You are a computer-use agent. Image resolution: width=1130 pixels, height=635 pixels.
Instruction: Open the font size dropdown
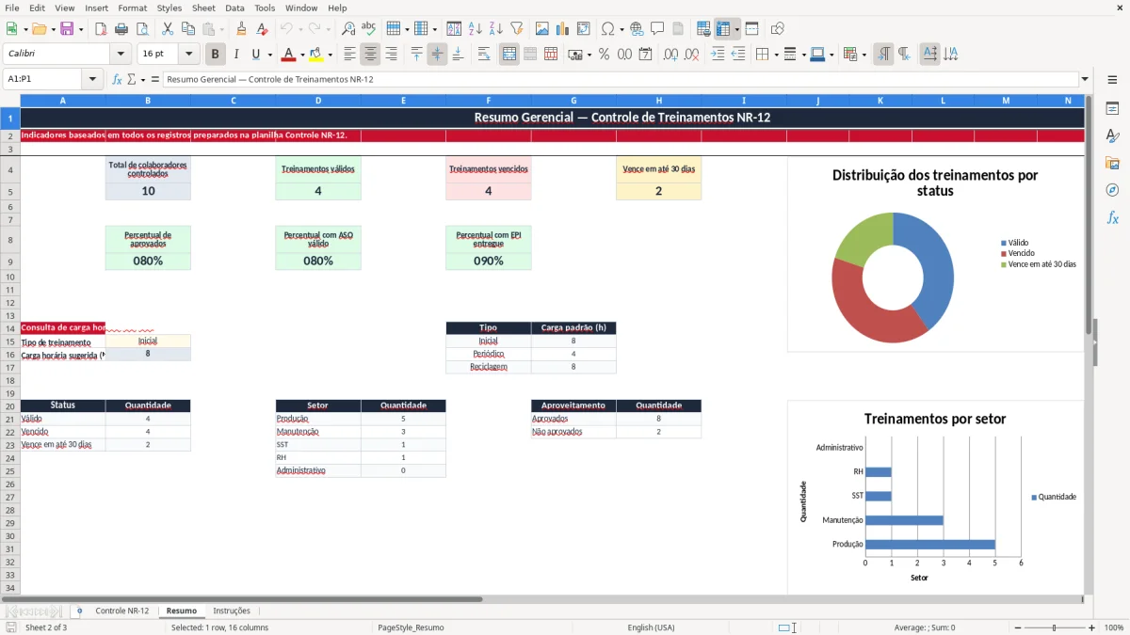pyautogui.click(x=189, y=55)
